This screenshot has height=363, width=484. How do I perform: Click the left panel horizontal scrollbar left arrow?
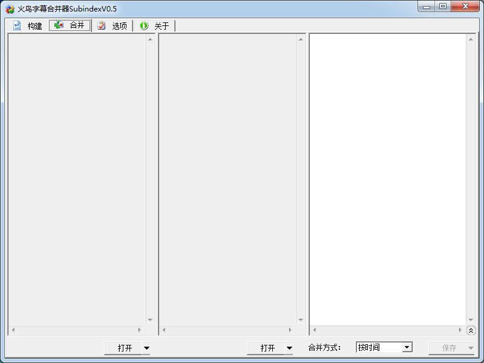point(13,330)
